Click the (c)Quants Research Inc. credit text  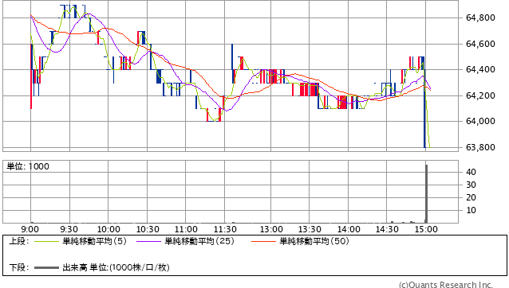(446, 285)
